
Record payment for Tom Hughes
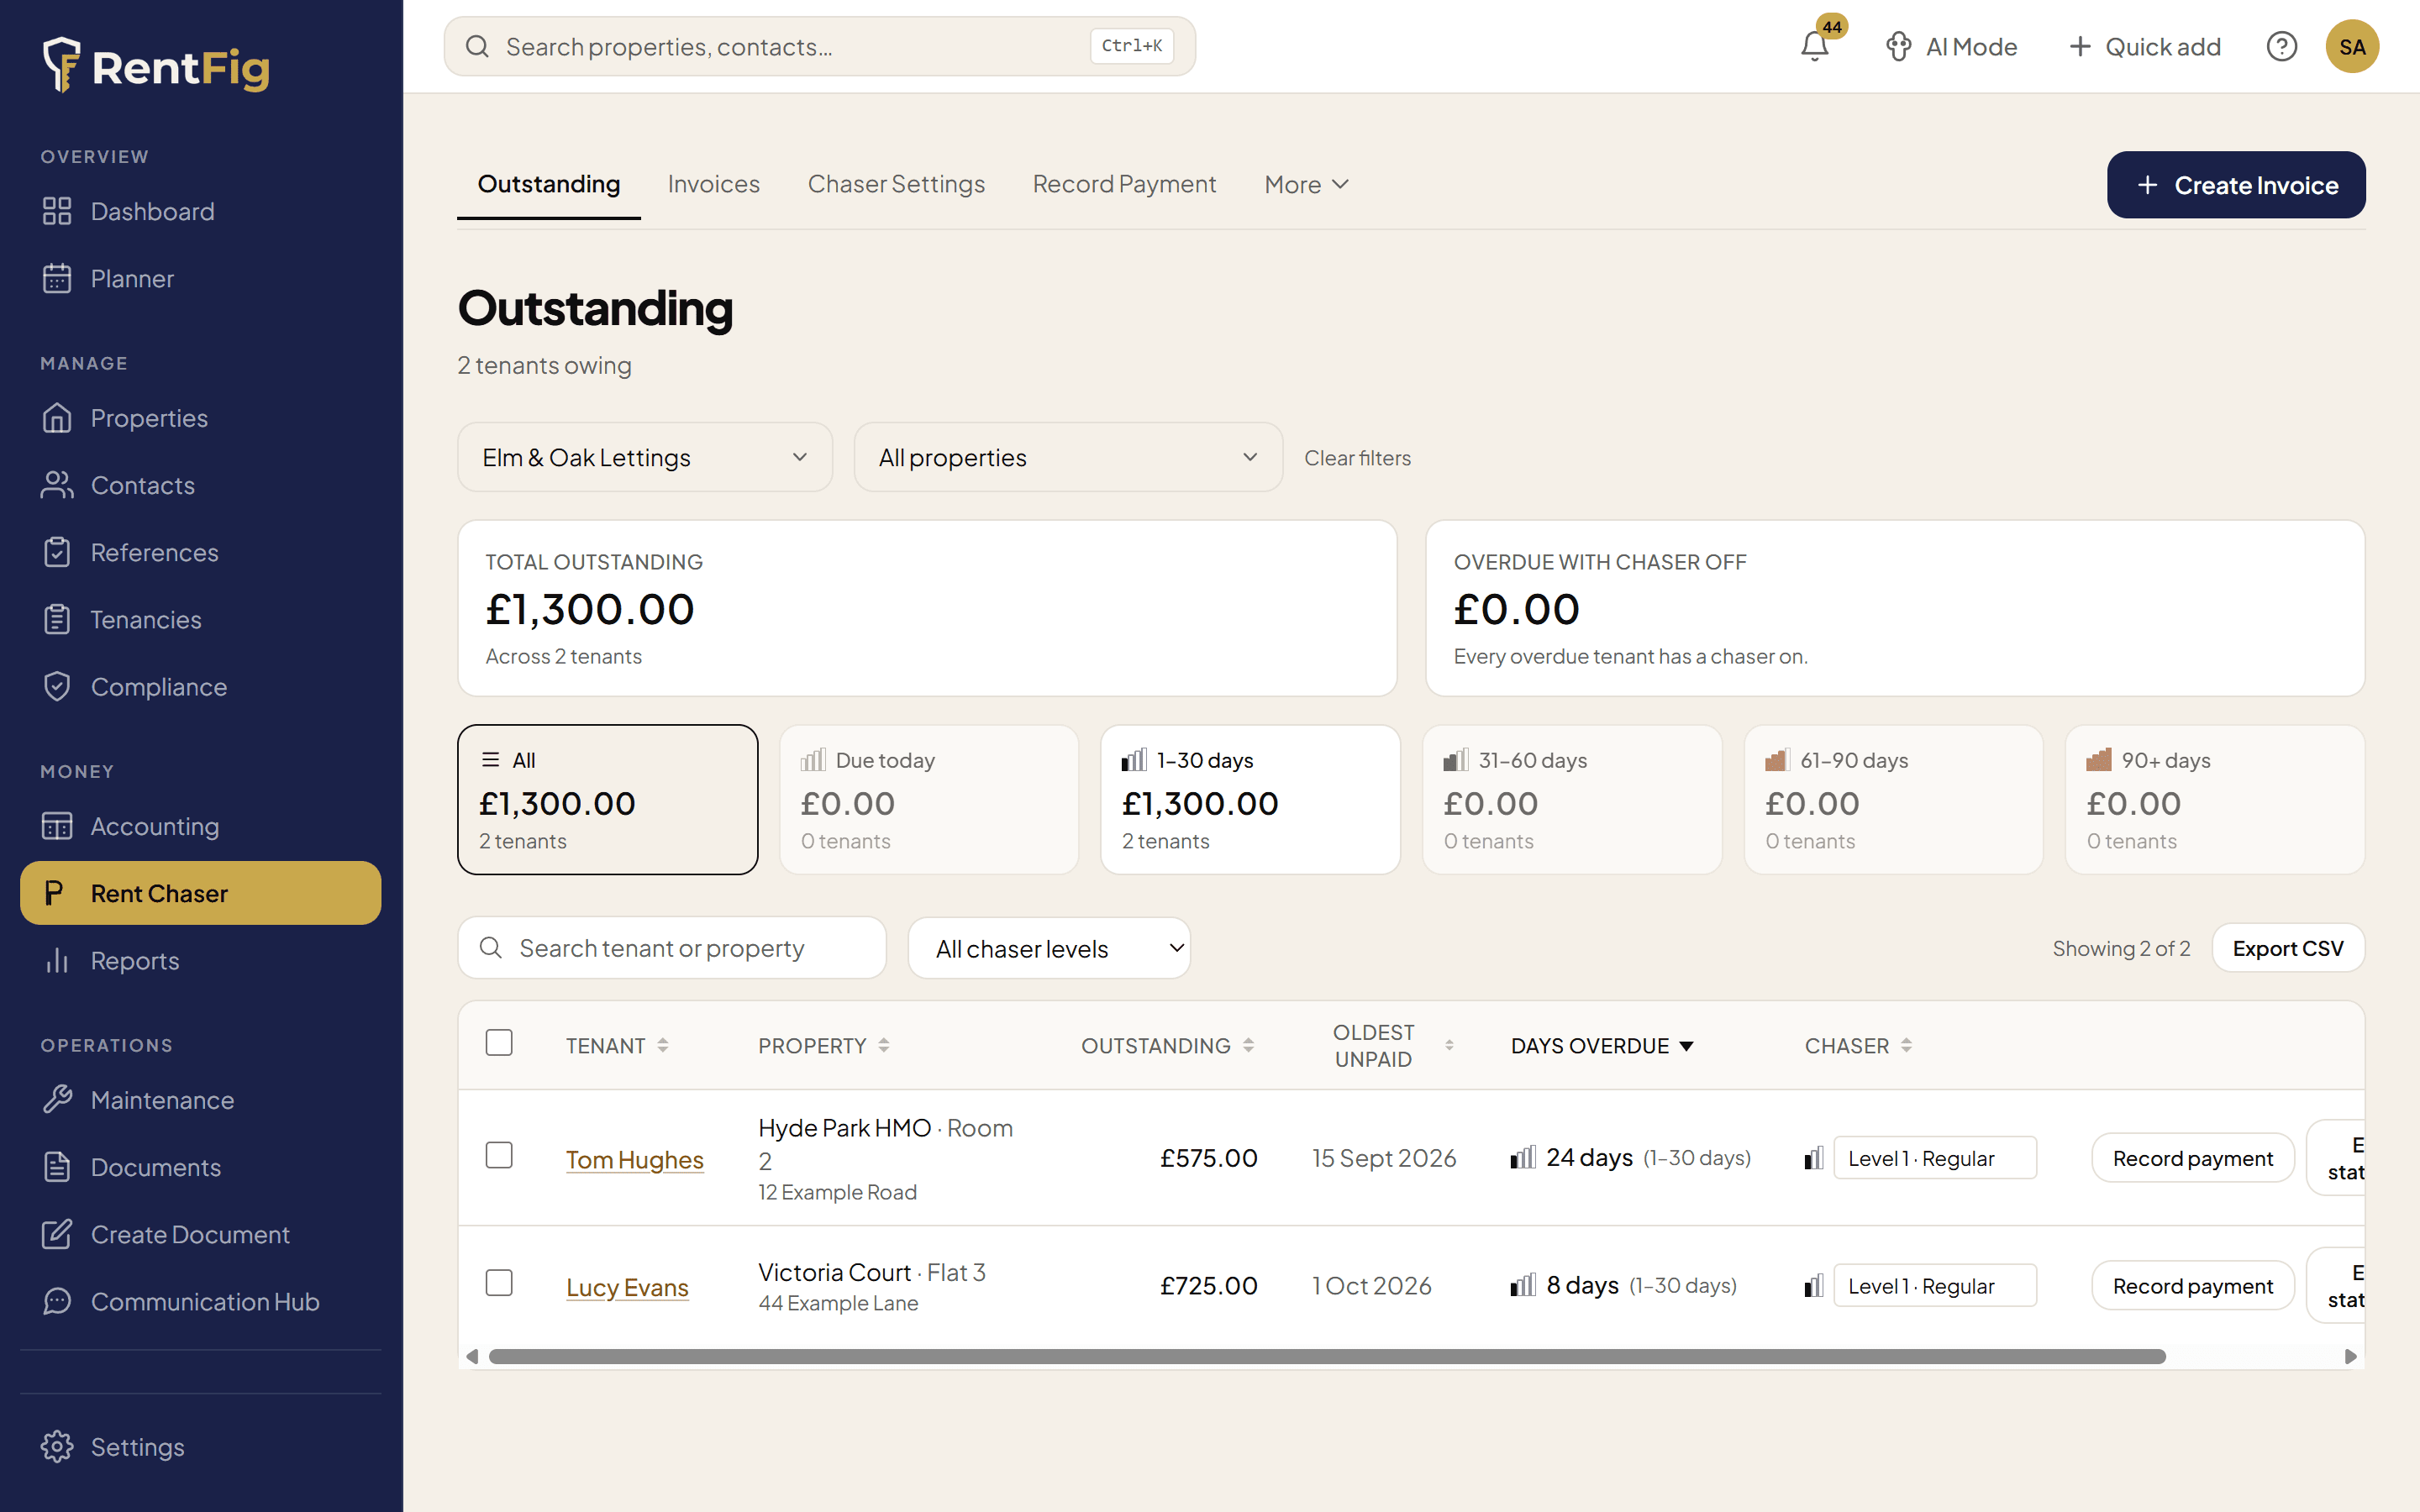(2192, 1158)
